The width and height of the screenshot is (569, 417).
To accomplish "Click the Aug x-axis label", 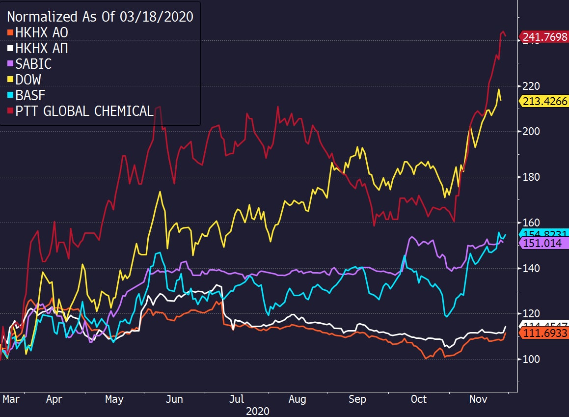I will [x=297, y=399].
